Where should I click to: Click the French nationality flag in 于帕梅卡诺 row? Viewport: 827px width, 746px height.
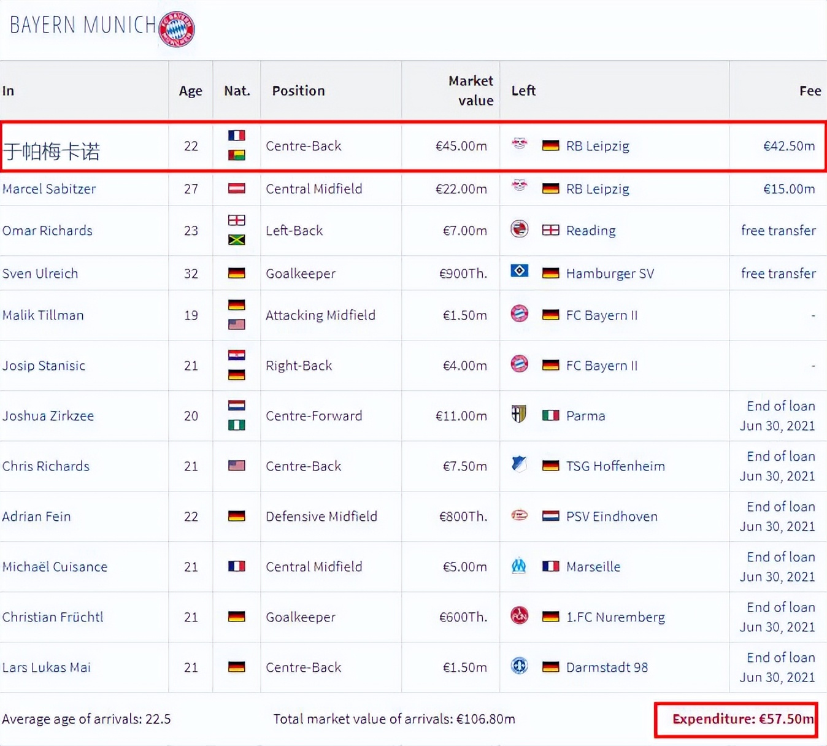point(237,136)
